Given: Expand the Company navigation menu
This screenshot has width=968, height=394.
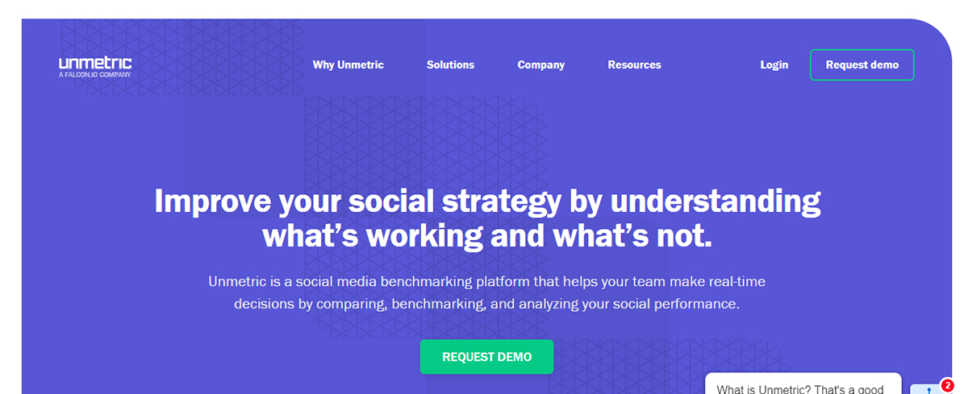Looking at the screenshot, I should point(541,65).
